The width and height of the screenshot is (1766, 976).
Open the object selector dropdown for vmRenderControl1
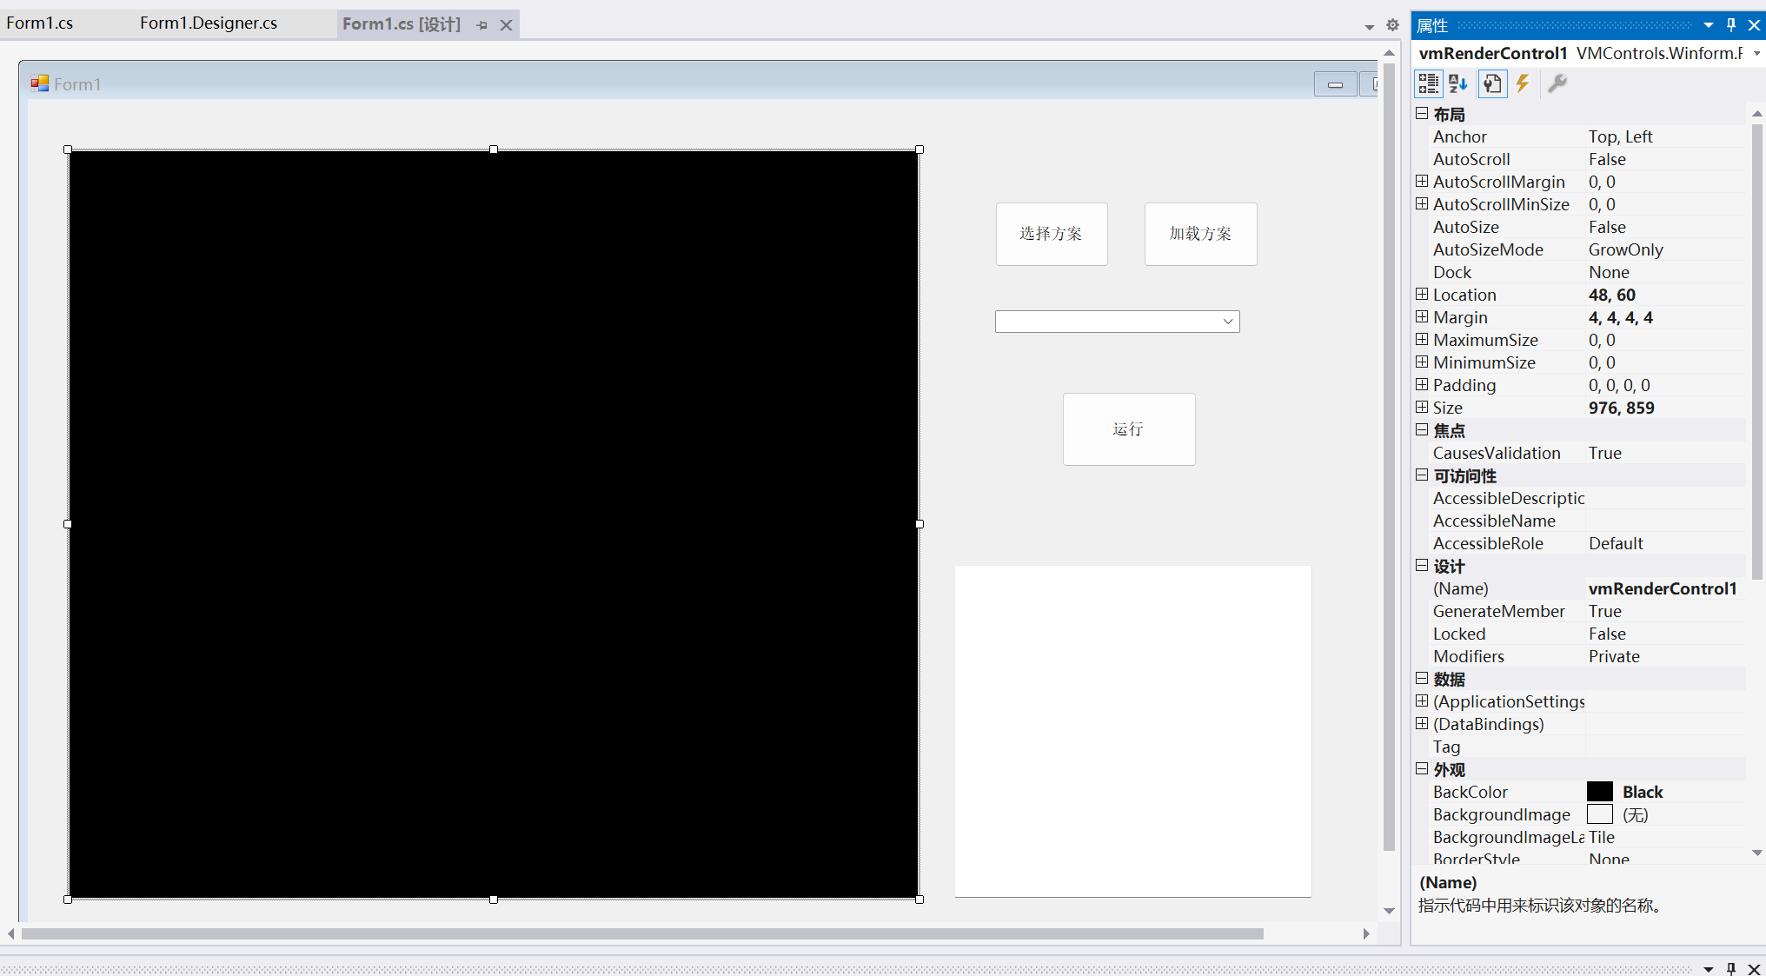(1756, 54)
